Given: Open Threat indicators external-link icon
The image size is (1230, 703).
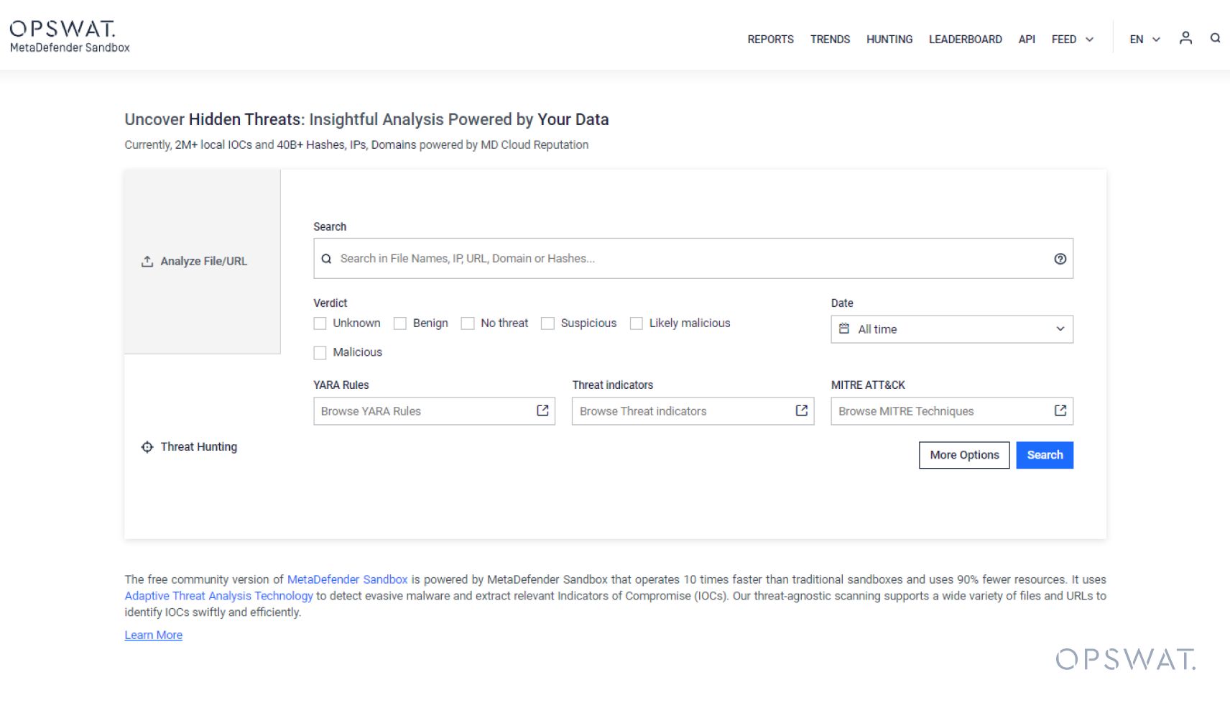Looking at the screenshot, I should tap(801, 410).
